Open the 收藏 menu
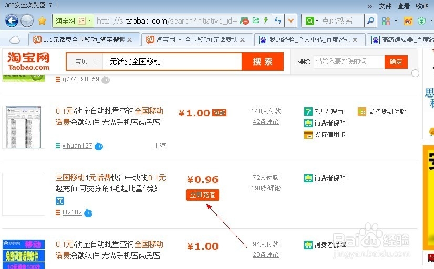Viewport: 434px width, 269px height. [x=422, y=6]
